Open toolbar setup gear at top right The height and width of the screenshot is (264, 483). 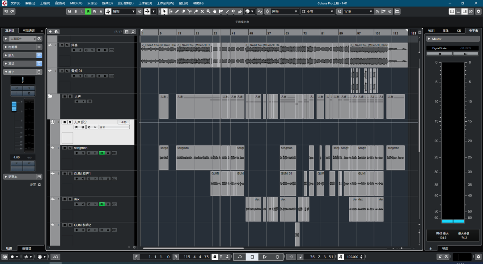(x=479, y=11)
